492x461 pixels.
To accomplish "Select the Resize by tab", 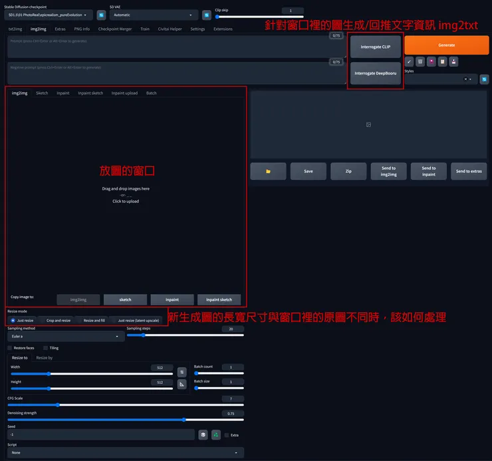I will coord(45,358).
